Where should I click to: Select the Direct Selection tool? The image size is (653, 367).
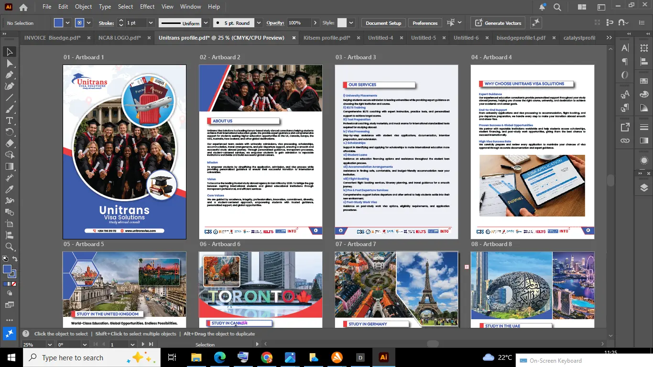pyautogui.click(x=10, y=63)
